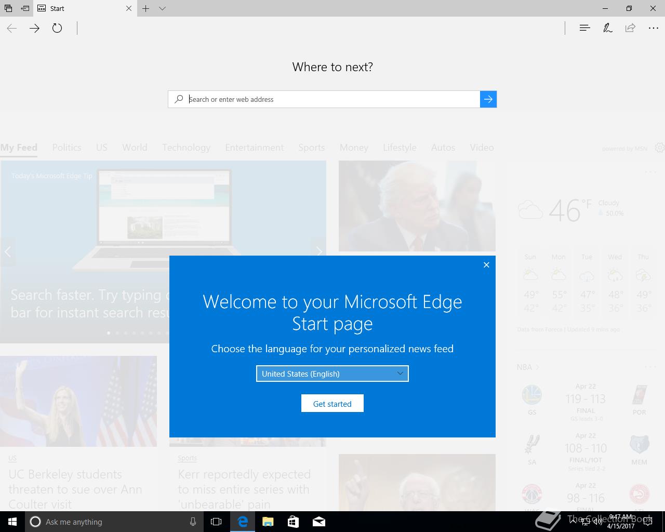665x532 pixels.
Task: Open the Kerr reportedly expected article link
Action: coord(244,489)
